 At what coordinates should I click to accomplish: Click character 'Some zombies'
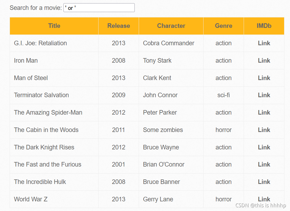163,130
